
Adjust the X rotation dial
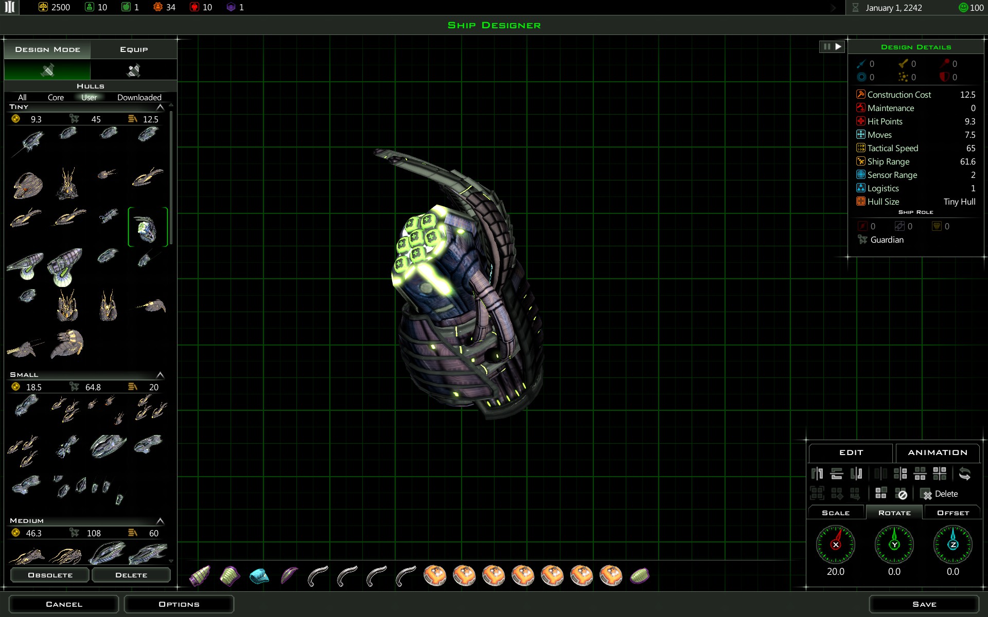point(836,545)
